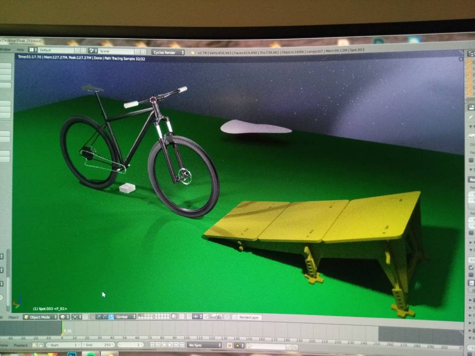Open the Help menu
The height and width of the screenshot is (356, 475).
click(20, 50)
